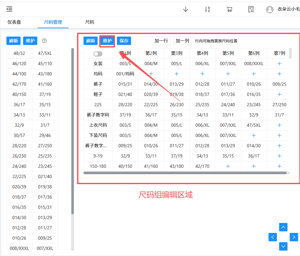Click the blue down arrow at bottom right
This screenshot has height=256, width=300.
[283, 246]
